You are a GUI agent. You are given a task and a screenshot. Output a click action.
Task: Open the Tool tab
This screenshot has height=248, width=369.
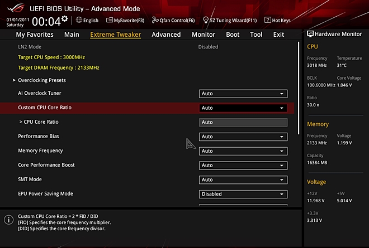click(x=256, y=35)
